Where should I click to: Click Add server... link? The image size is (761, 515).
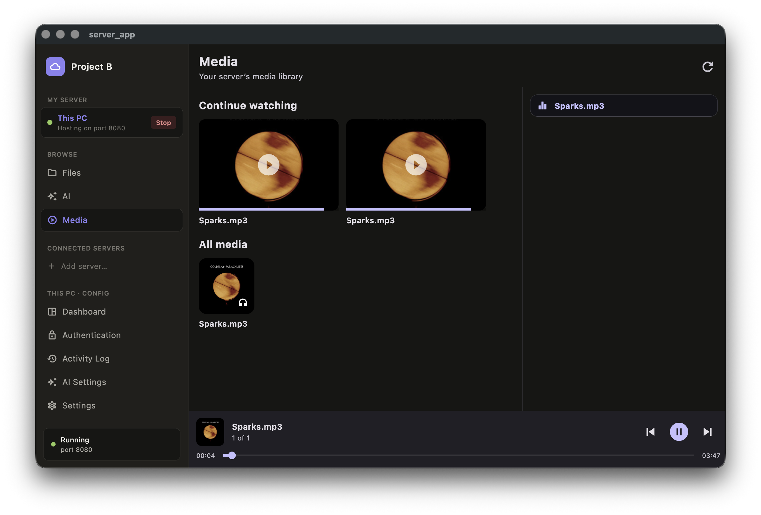(x=84, y=266)
